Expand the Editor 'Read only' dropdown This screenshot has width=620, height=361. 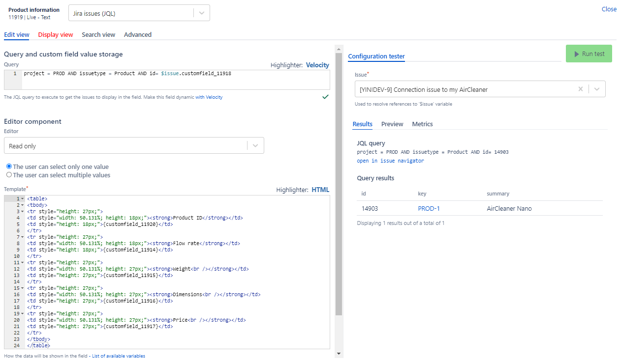(x=255, y=146)
